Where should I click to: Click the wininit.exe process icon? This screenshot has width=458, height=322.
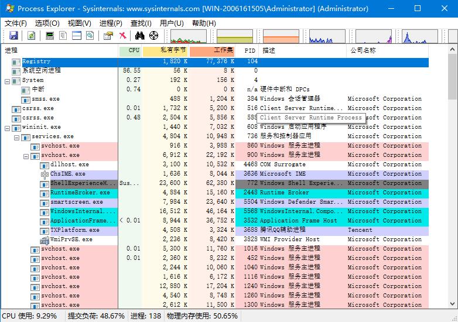(16, 128)
